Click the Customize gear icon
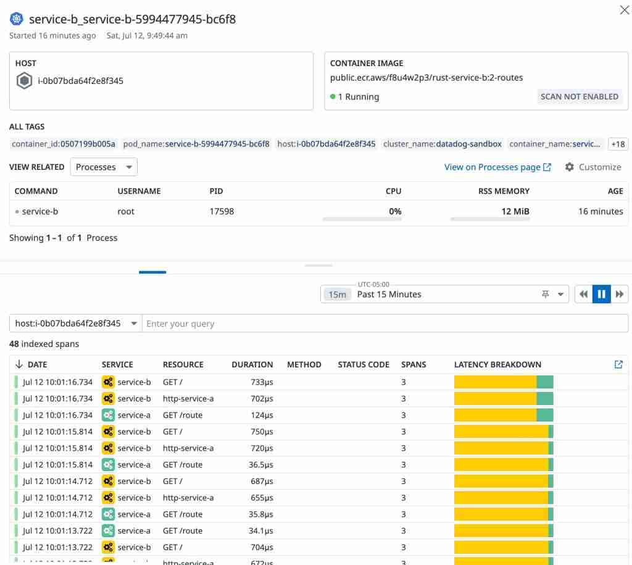 569,167
